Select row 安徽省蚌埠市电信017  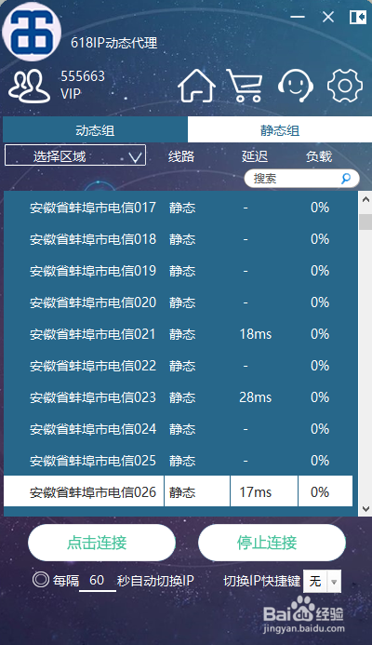pyautogui.click(x=180, y=208)
